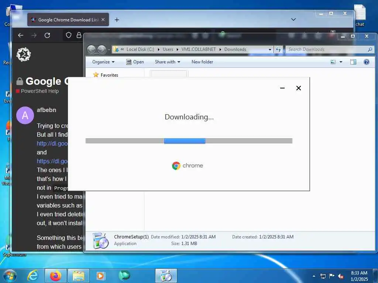Open a new browser tab
Viewport: 378px width, 283px height.
[117, 20]
